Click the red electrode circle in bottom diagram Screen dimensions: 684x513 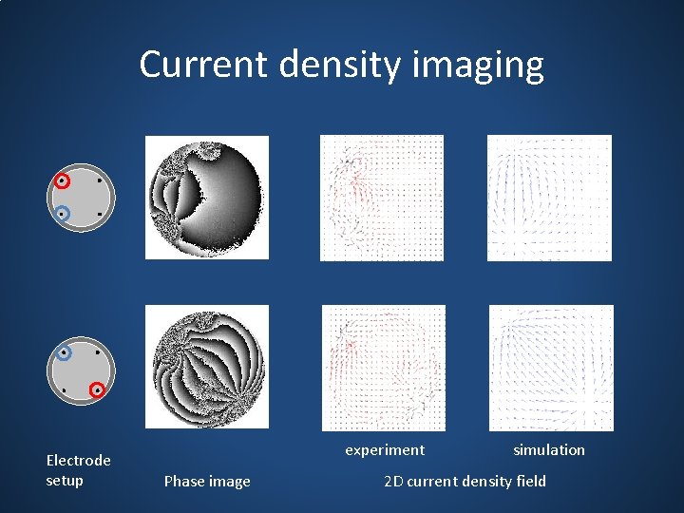pyautogui.click(x=97, y=389)
